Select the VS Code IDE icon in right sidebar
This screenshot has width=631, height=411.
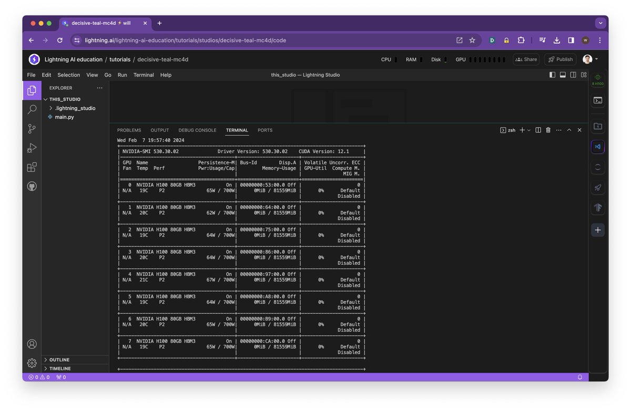pos(598,147)
